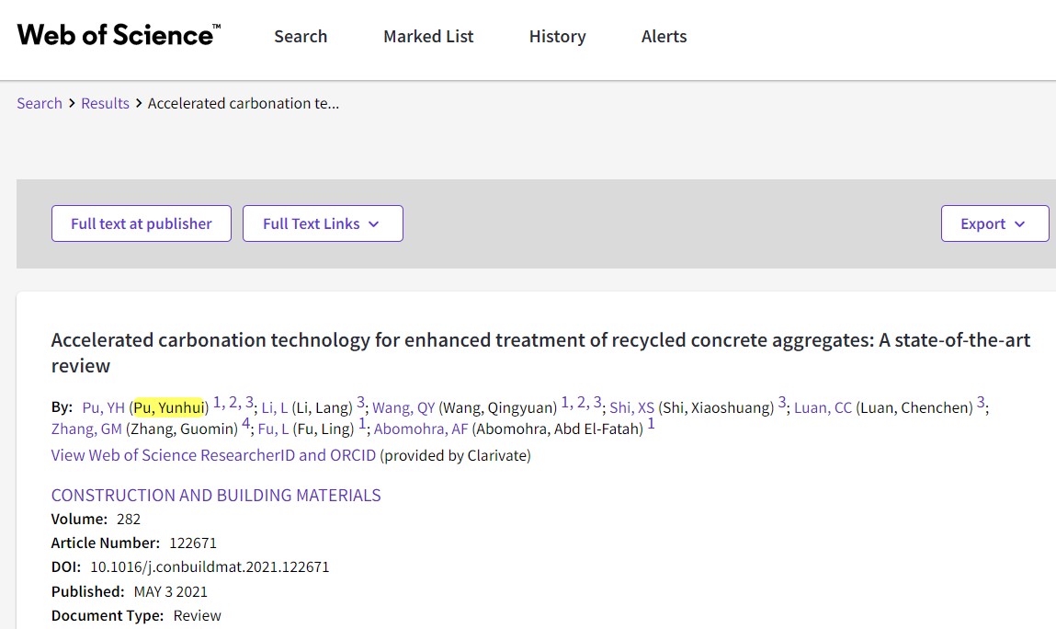This screenshot has width=1056, height=629.
Task: Expand the Full Text Links dropdown
Action: [323, 223]
